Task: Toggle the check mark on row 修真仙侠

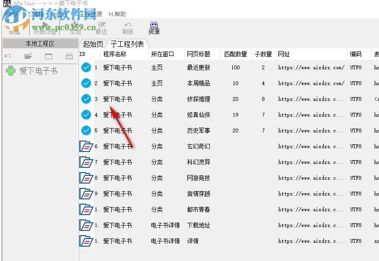Action: pos(86,115)
